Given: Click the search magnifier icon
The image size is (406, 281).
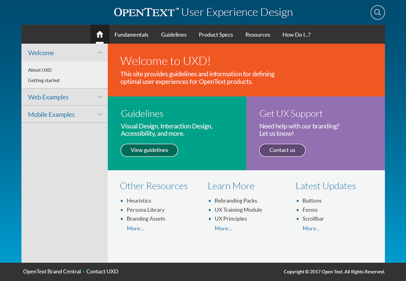Looking at the screenshot, I should (377, 13).
